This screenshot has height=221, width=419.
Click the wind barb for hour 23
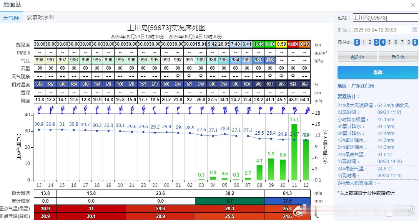155,110
